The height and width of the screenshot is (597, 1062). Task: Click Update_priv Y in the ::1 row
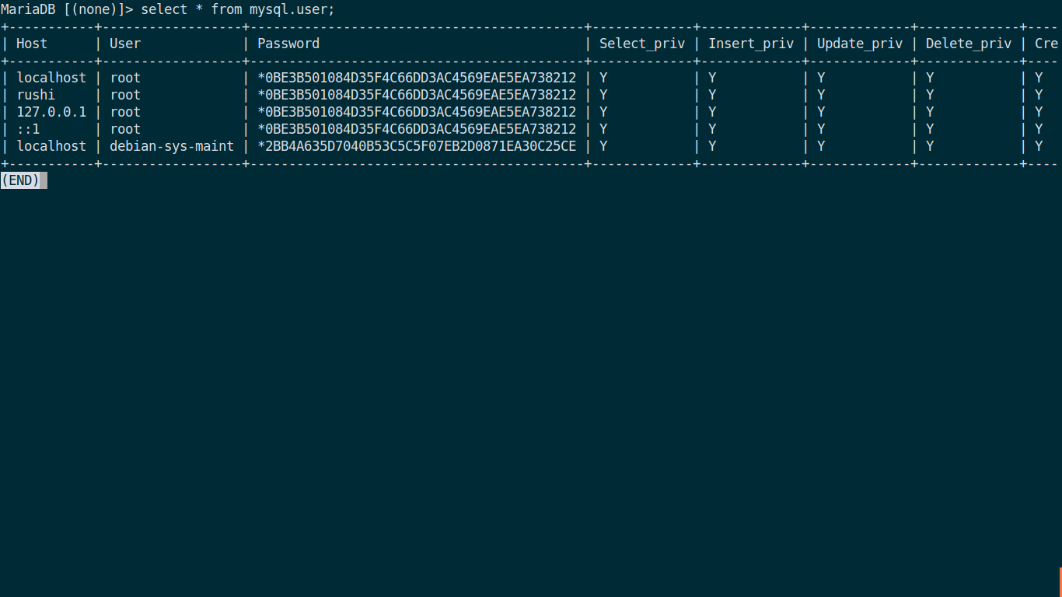coord(821,129)
